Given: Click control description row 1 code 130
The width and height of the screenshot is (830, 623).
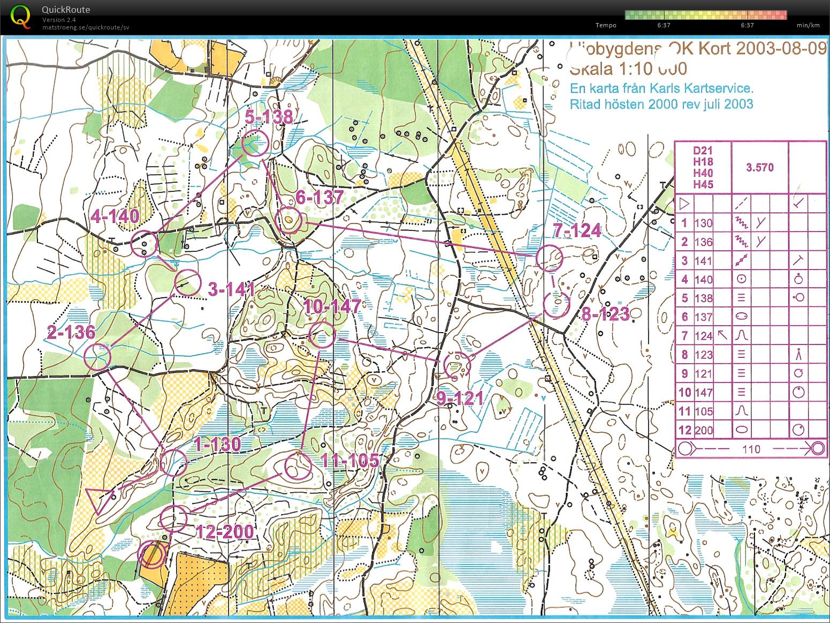Looking at the screenshot, I should click(x=704, y=223).
